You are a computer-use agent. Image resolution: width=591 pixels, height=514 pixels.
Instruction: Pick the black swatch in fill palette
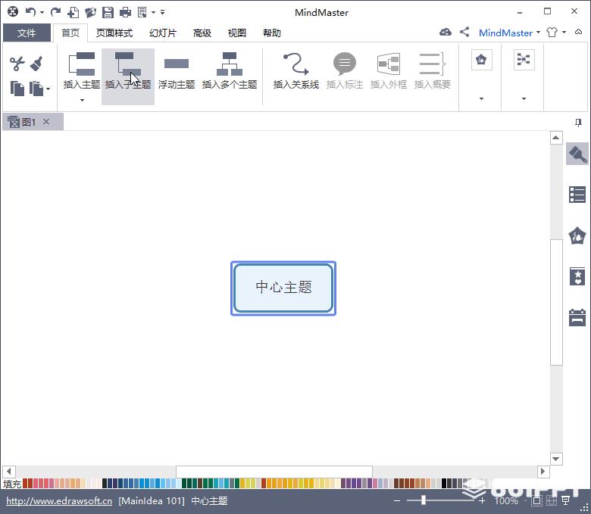click(x=444, y=483)
